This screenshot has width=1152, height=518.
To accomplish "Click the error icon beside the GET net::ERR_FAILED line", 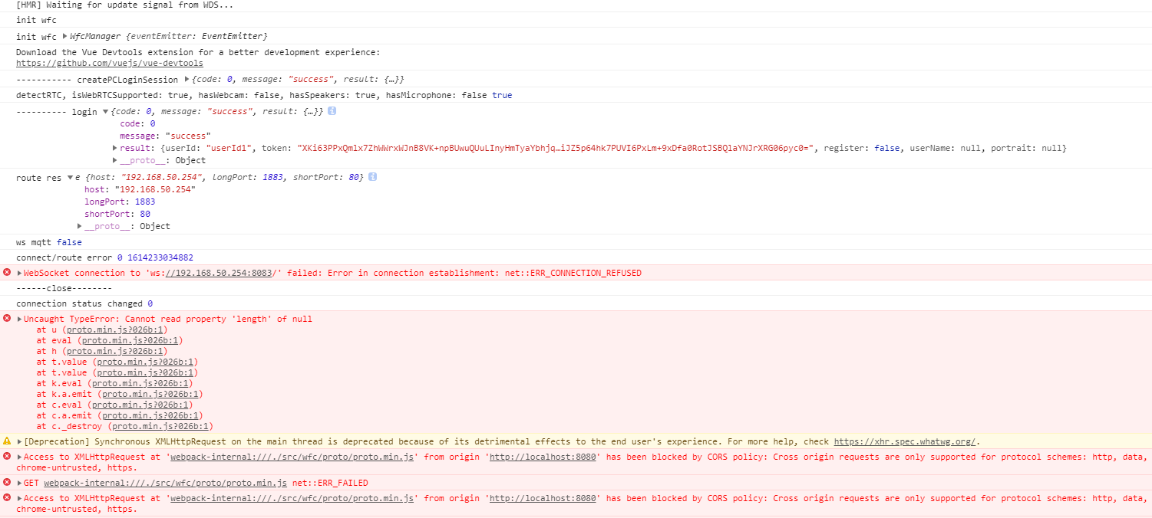I will (7, 483).
